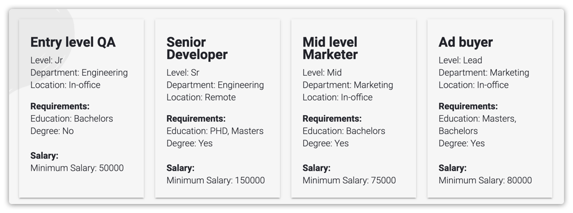
Task: Select Minimum Salary: 75000 line
Action: coord(349,180)
